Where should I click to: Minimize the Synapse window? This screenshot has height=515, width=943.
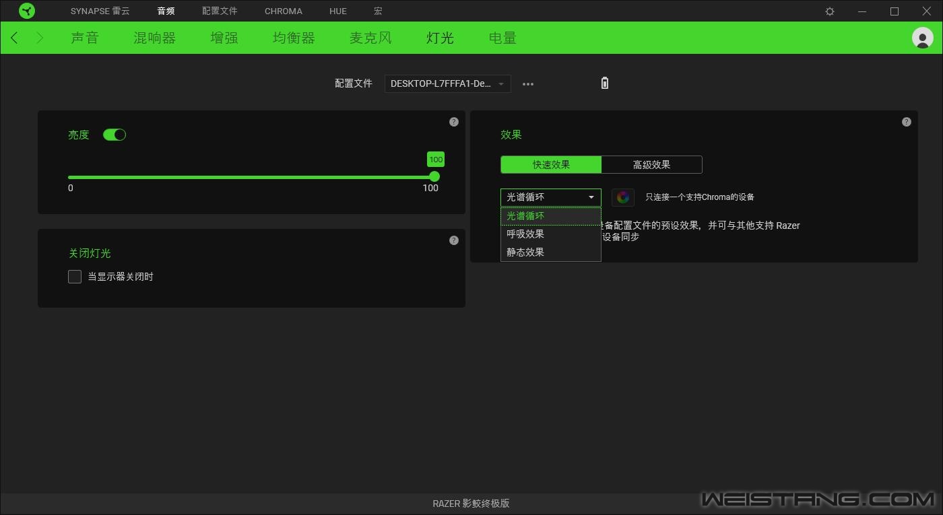tap(862, 11)
